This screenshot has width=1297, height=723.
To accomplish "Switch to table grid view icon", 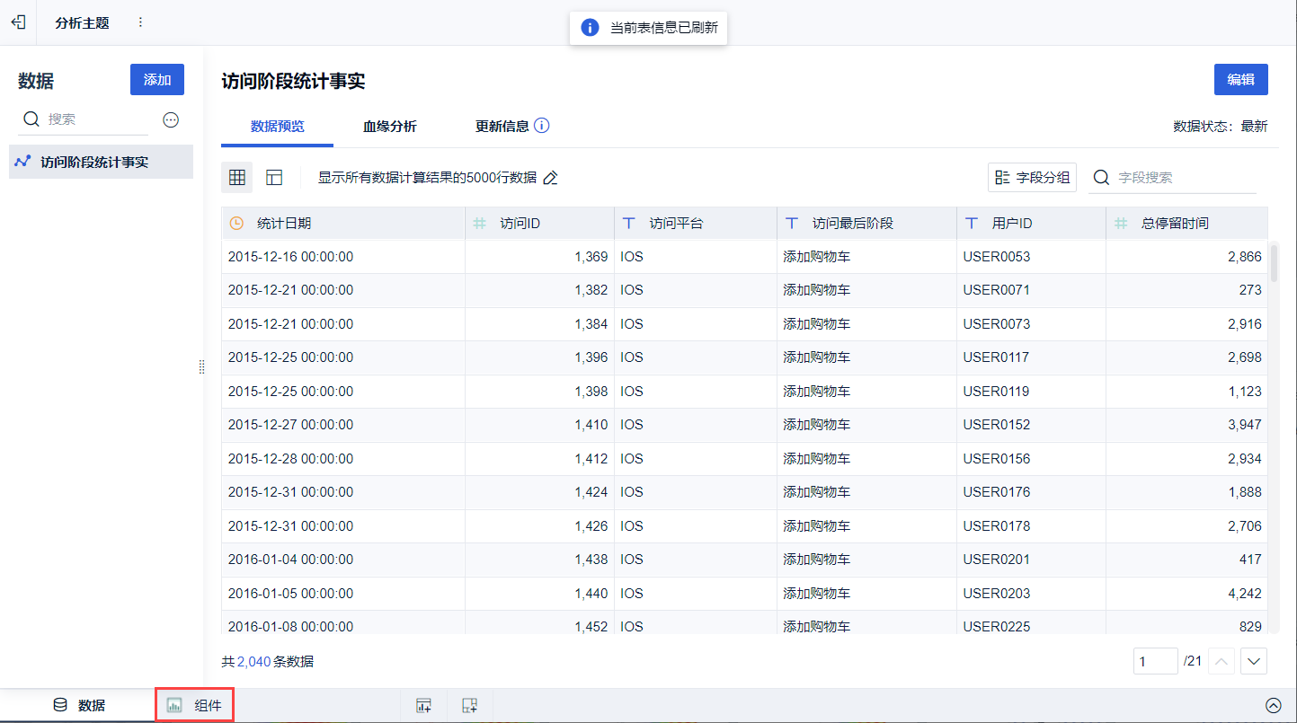I will point(237,178).
